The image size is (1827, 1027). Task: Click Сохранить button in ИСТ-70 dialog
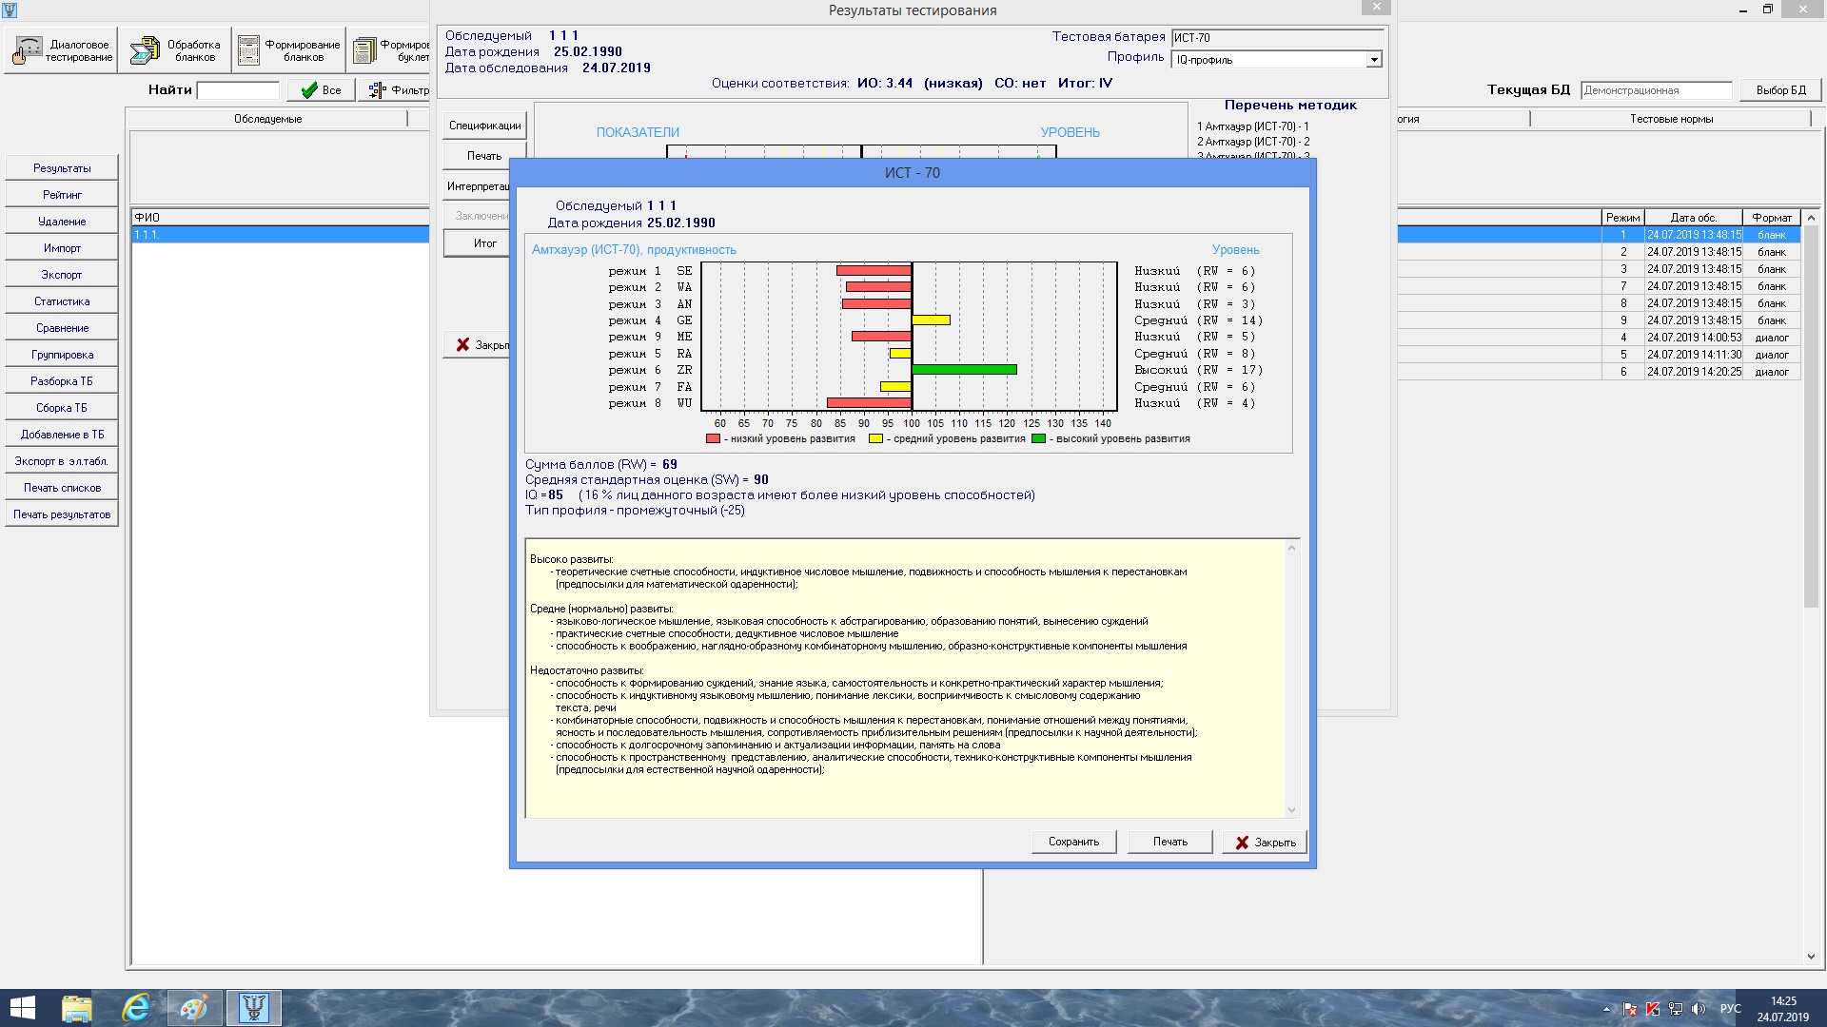1073,842
